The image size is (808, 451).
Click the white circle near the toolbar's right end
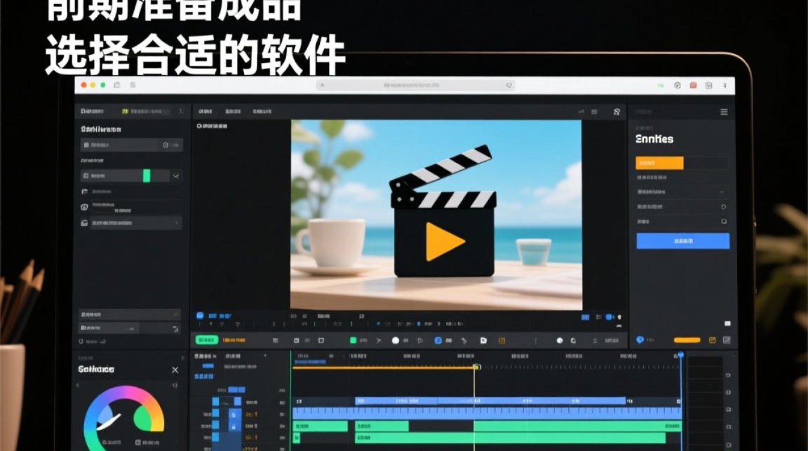coord(560,340)
